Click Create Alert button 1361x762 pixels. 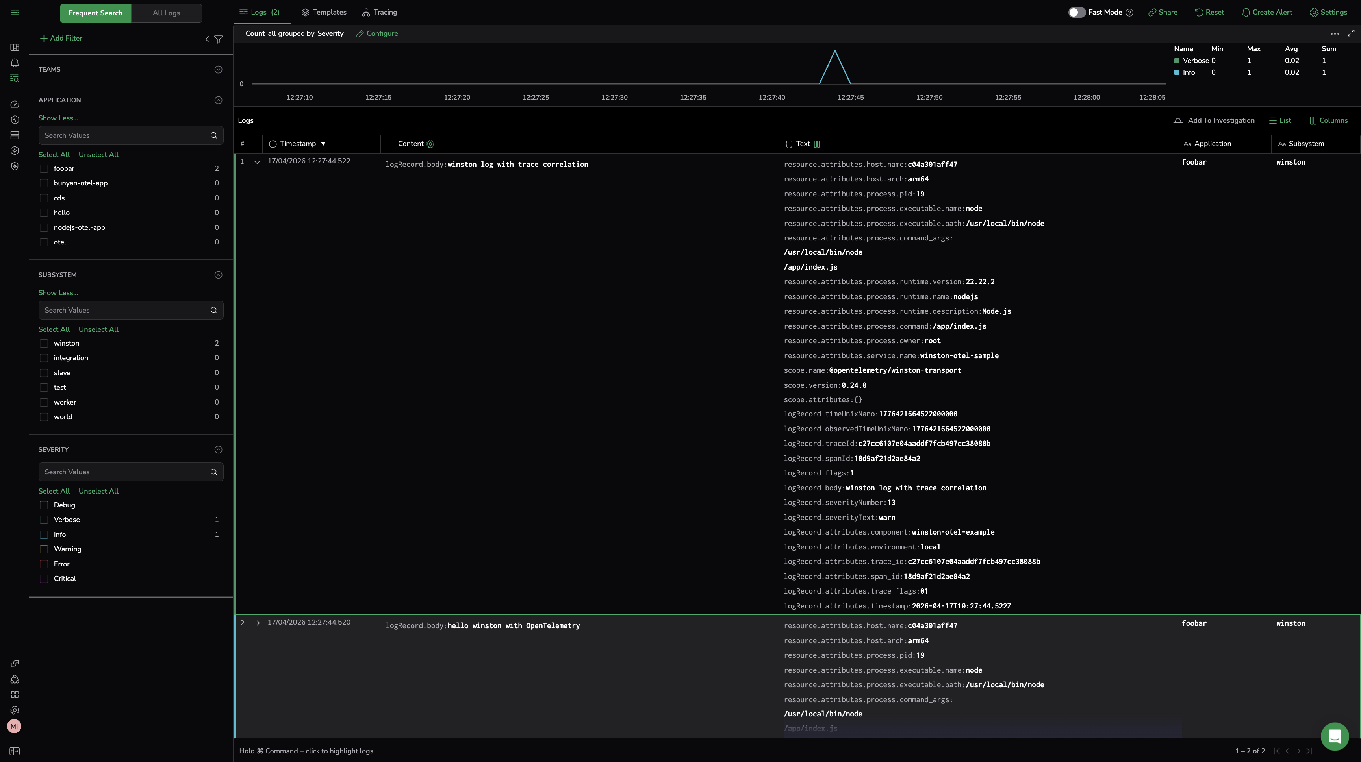pos(1266,12)
